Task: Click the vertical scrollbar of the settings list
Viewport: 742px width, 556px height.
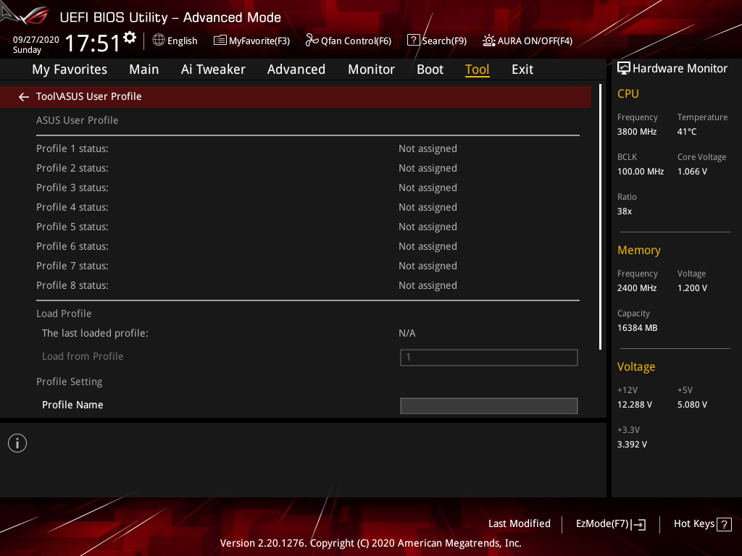Action: (600, 217)
